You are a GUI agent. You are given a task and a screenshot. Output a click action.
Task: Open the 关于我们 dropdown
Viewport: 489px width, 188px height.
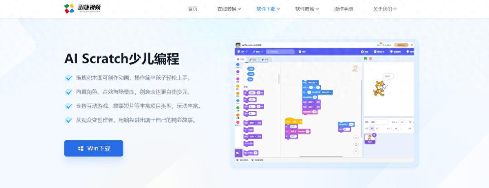click(x=385, y=9)
